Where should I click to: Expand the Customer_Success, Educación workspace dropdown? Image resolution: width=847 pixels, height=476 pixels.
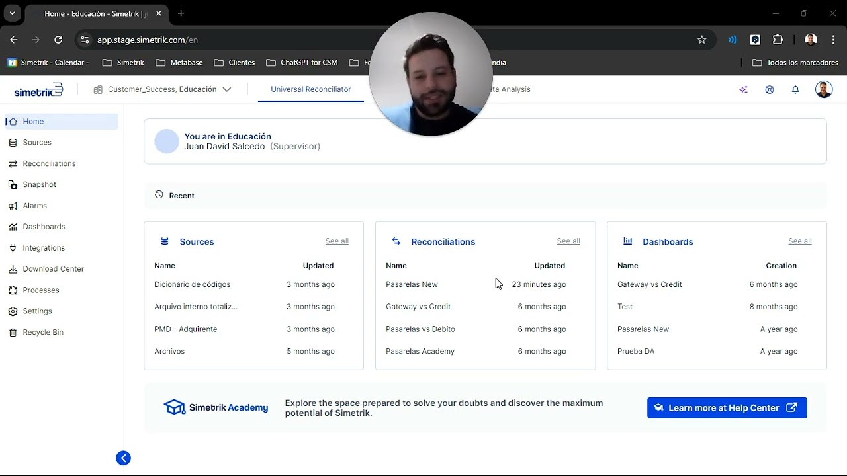163,89
